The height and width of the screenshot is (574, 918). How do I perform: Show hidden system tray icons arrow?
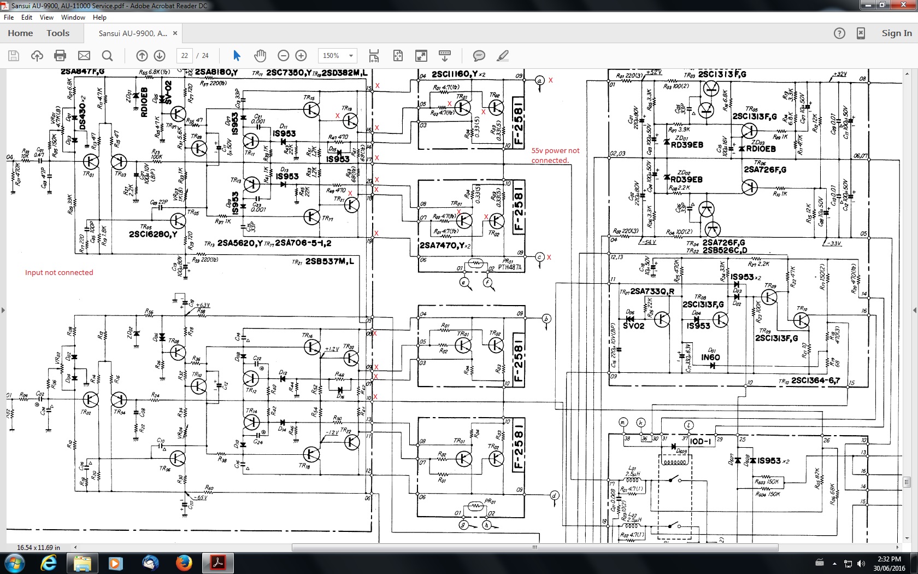pyautogui.click(x=834, y=563)
